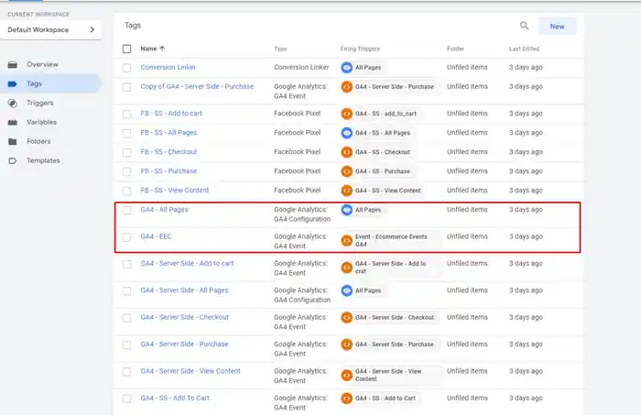Viewport: 641px width, 415px height.
Task: Click the search magnifier icon in Tags
Action: coord(524,27)
